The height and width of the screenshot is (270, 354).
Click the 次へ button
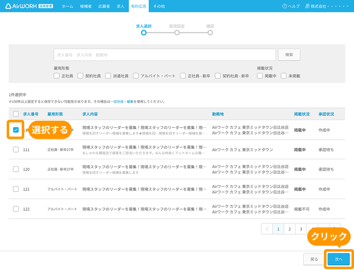339,259
